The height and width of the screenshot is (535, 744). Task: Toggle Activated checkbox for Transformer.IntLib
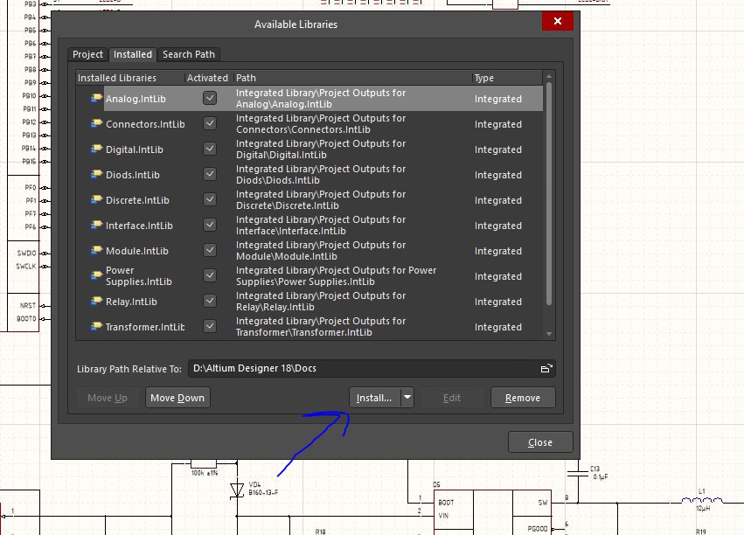click(210, 326)
